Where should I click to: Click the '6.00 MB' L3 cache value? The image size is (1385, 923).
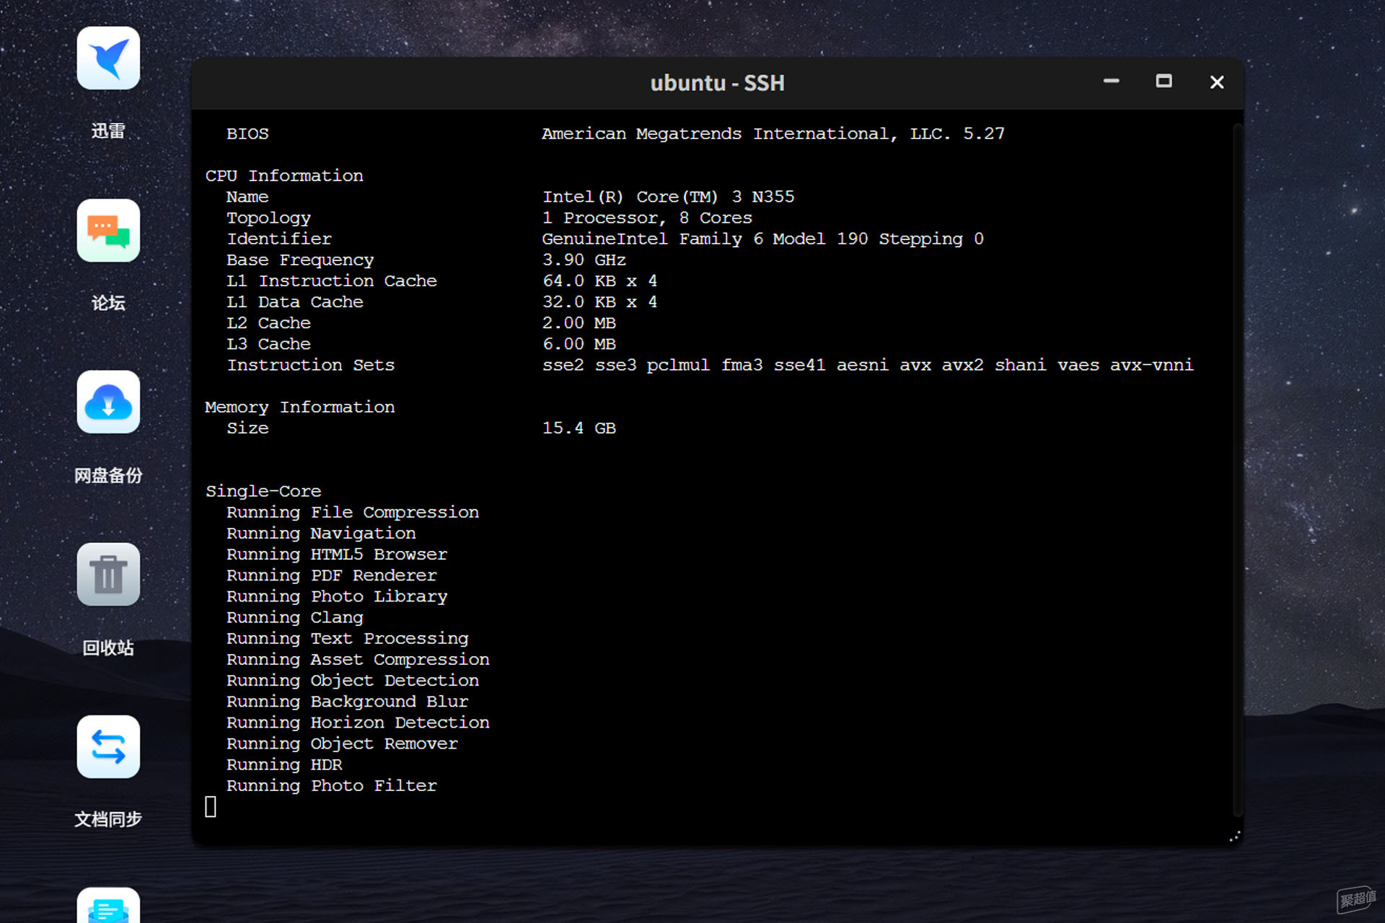(579, 344)
